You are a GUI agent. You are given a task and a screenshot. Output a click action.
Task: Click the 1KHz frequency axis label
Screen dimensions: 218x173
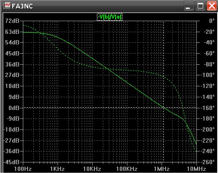click(x=58, y=169)
